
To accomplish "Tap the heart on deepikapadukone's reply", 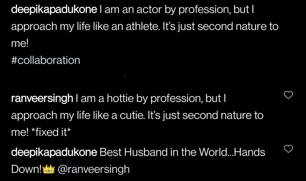I will click(x=288, y=149).
